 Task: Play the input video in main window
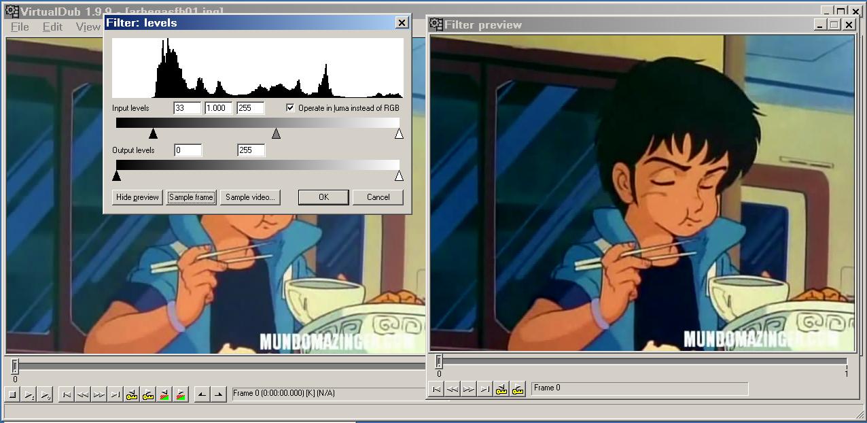tap(29, 394)
